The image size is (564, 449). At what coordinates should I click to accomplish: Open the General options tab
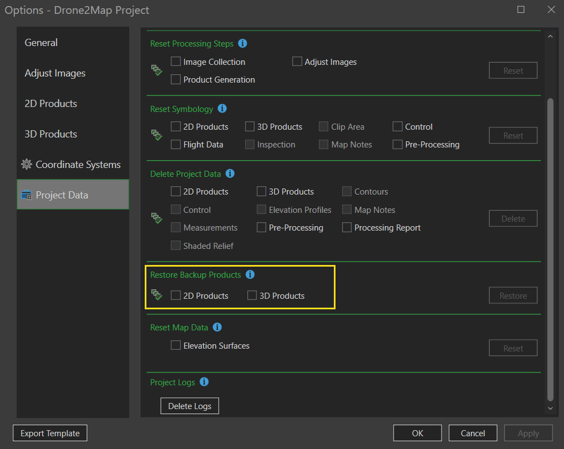click(x=73, y=43)
